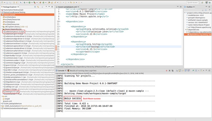This screenshot has height=121, width=212.
Task: Click the Debug bug icon in toolbar
Action: tap(25, 2)
